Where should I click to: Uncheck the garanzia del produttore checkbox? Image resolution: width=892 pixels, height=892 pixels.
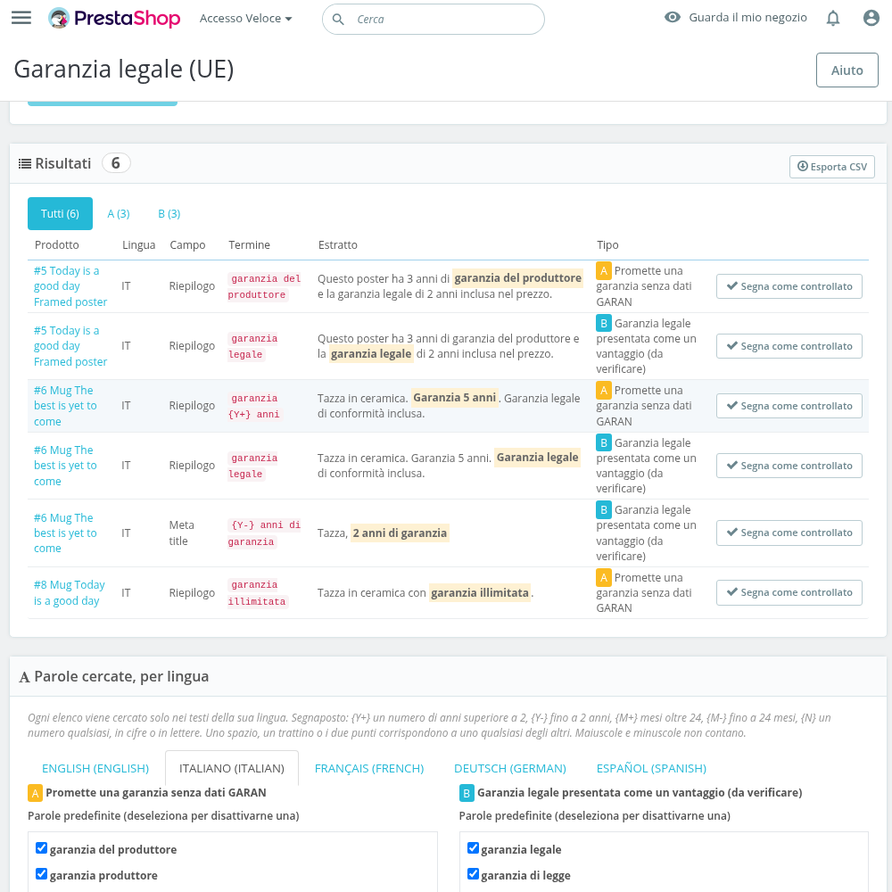tap(42, 848)
